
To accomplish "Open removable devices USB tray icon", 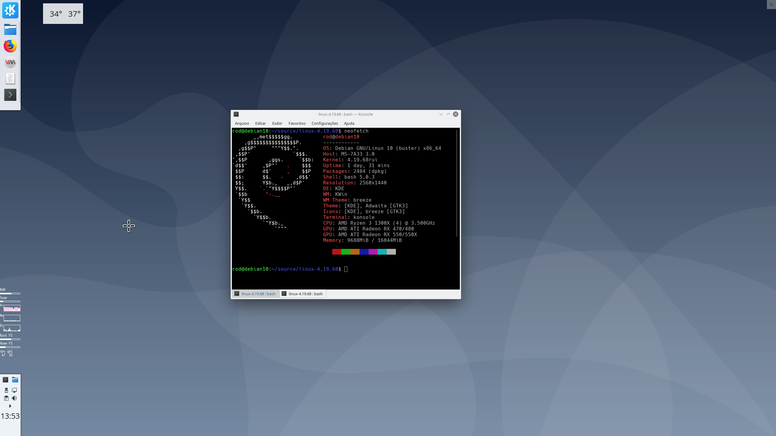I will tap(6, 390).
